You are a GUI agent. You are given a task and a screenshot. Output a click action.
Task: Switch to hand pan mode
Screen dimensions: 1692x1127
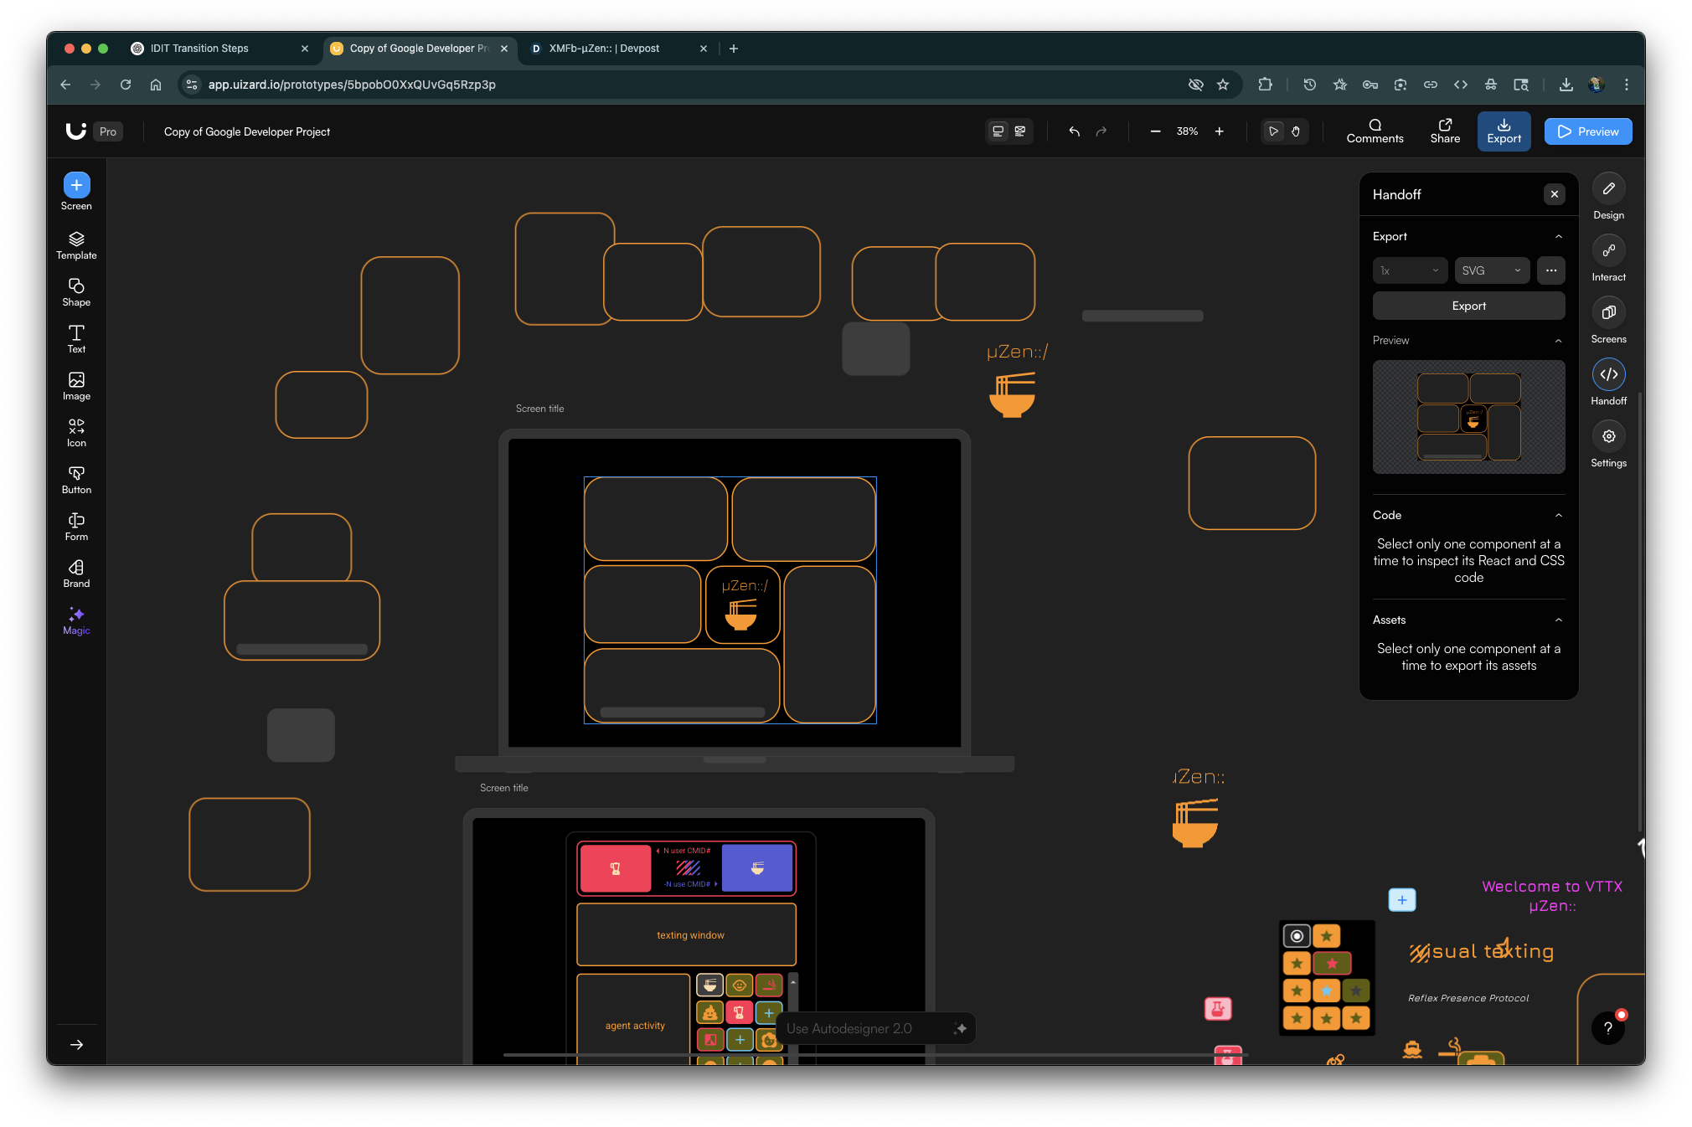point(1296,131)
